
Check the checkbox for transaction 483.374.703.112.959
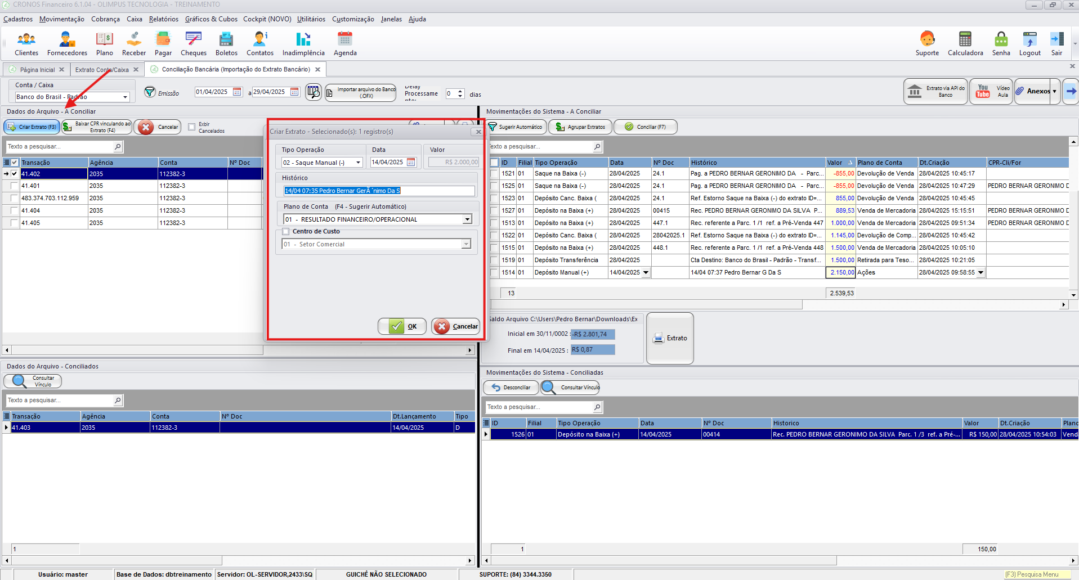[15, 198]
